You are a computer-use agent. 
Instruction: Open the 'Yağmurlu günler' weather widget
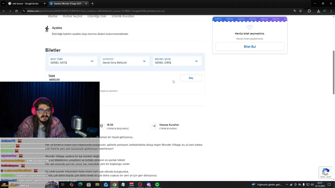pyautogui.click(x=267, y=185)
